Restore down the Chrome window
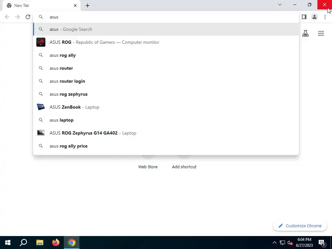 310,5
